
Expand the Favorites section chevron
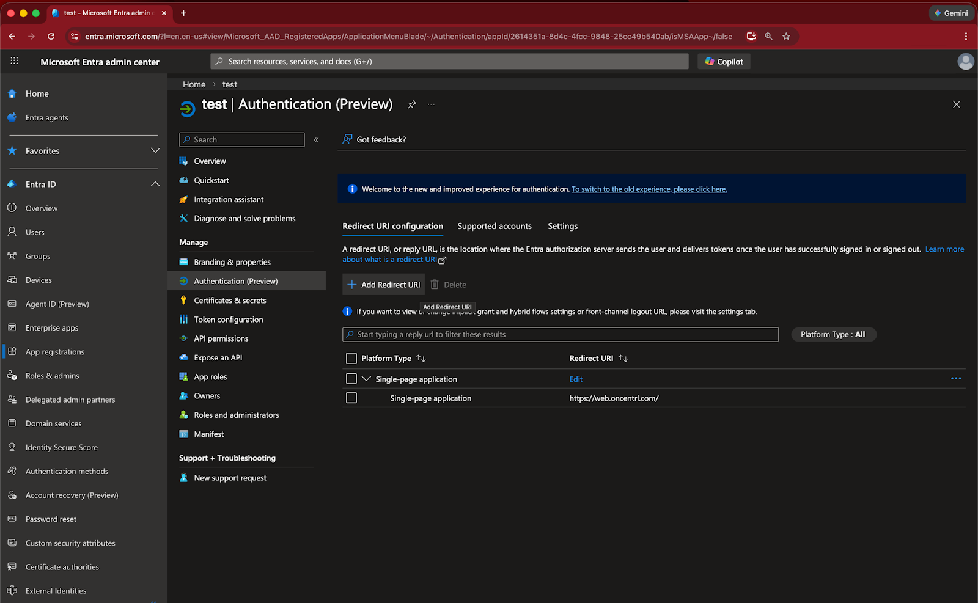click(155, 150)
